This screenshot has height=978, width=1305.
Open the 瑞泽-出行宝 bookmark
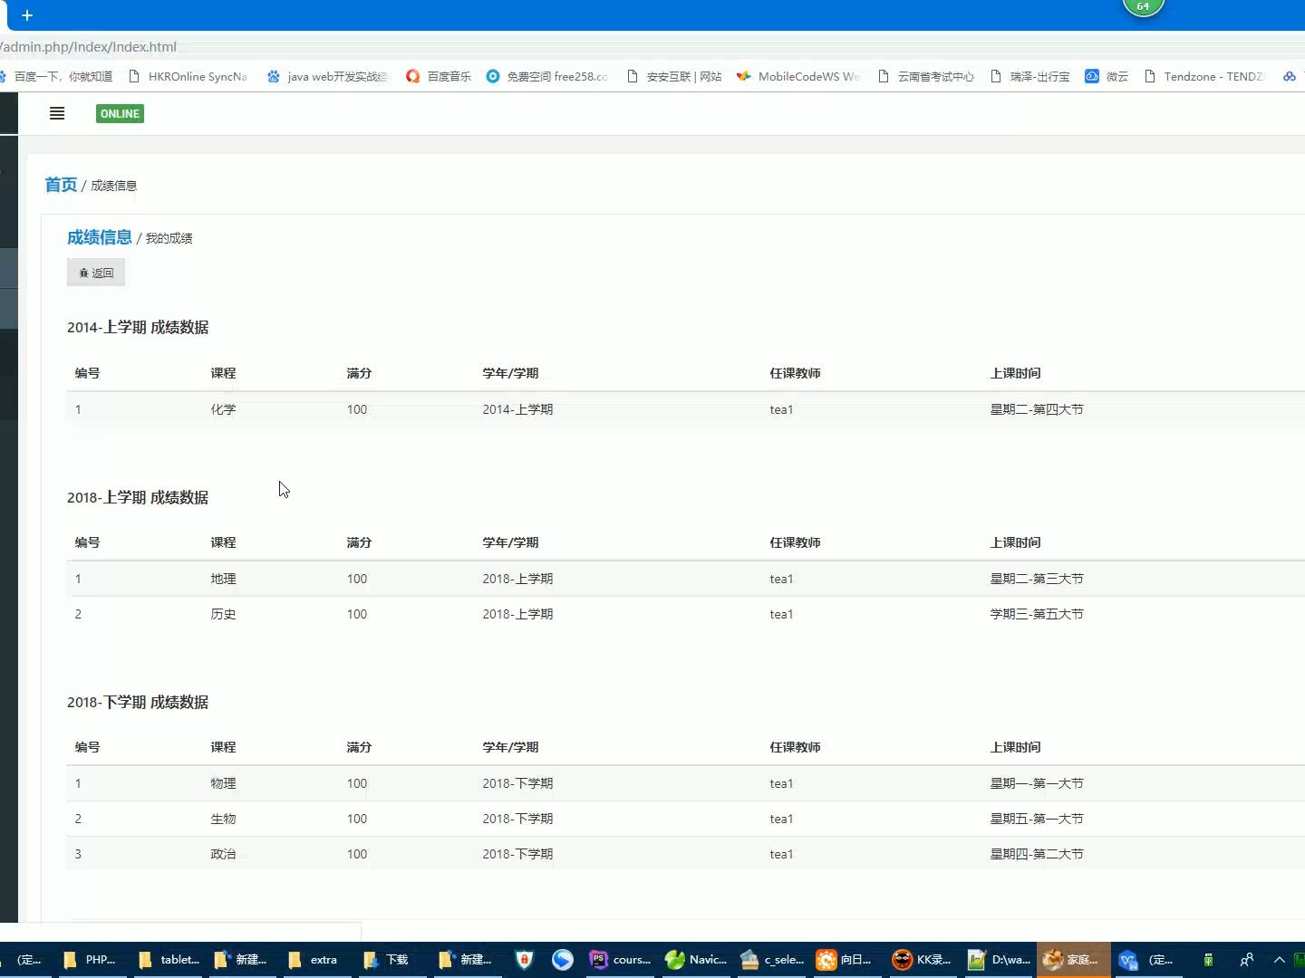1030,76
